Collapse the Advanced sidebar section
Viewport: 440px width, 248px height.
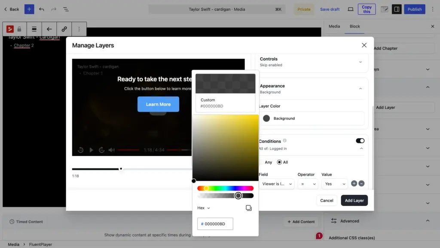pyautogui.click(x=428, y=221)
